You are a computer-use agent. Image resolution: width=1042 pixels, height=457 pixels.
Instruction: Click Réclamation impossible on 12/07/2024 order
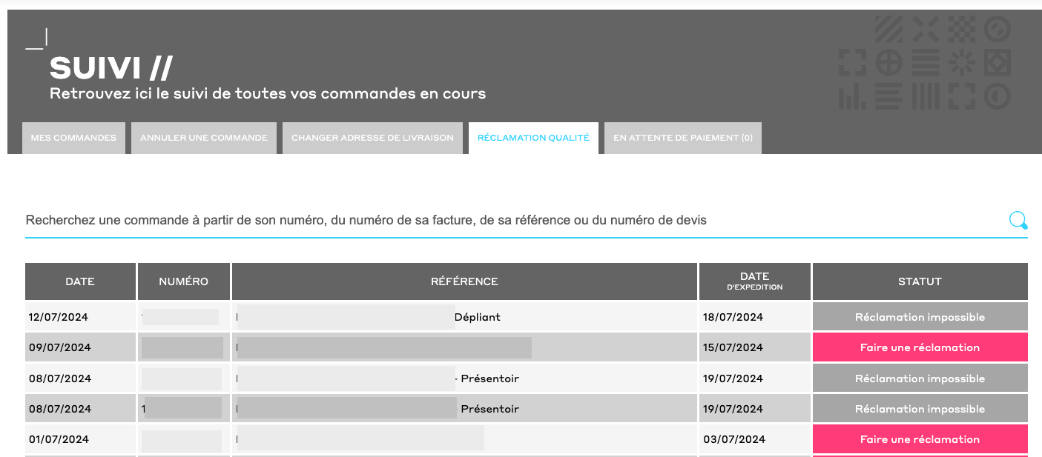point(920,317)
